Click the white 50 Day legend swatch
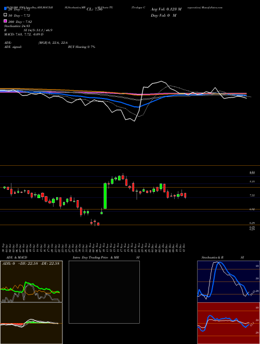This screenshot has width=260, height=344. [x=5, y=15]
